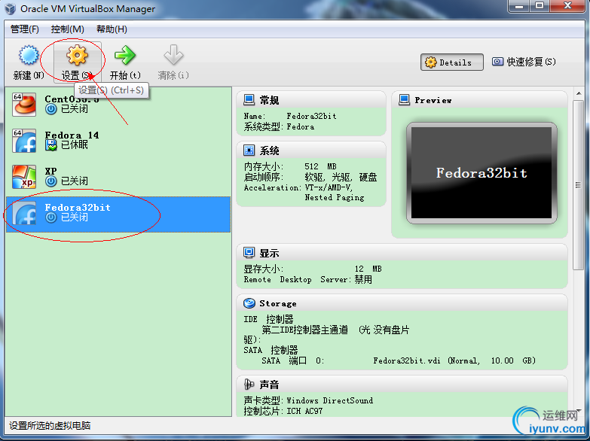Image resolution: width=590 pixels, height=441 pixels.
Task: Click the Display (显示) section icon
Action: [249, 253]
